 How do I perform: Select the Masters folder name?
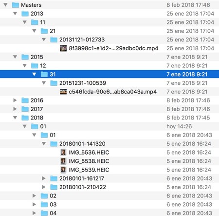pyautogui.click(x=31, y=5)
